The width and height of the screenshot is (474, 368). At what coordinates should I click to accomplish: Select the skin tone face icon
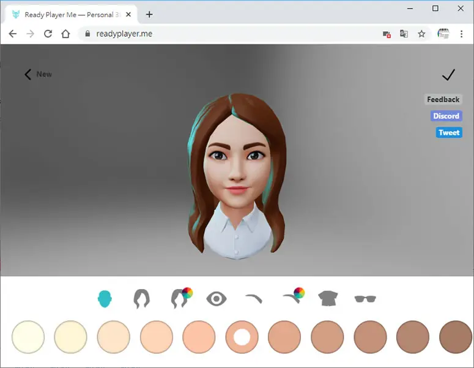pos(105,299)
